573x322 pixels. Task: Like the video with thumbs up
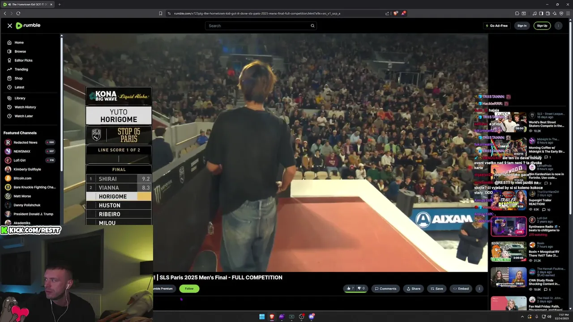[x=350, y=288]
